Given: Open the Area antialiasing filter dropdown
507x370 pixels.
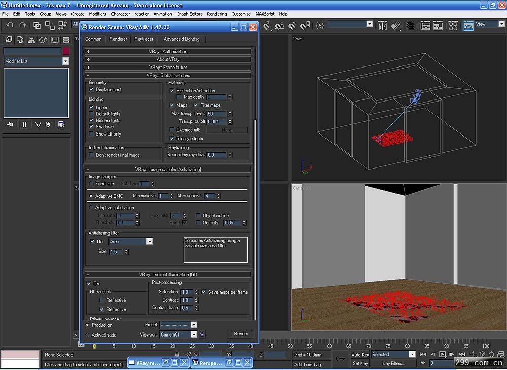Looking at the screenshot, I should 149,241.
